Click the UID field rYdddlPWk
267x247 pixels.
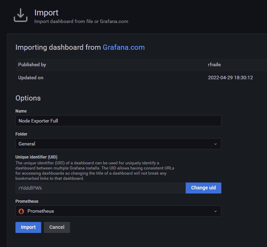[101, 188]
